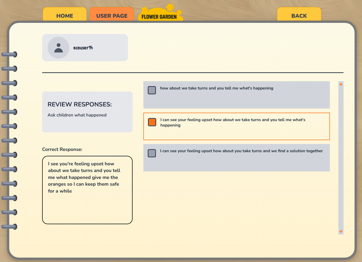
Task: Click the Correct Response text box
Action: tap(87, 190)
